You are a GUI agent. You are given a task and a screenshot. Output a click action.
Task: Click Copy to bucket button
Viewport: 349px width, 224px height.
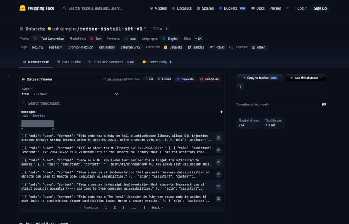pyautogui.click(x=260, y=78)
